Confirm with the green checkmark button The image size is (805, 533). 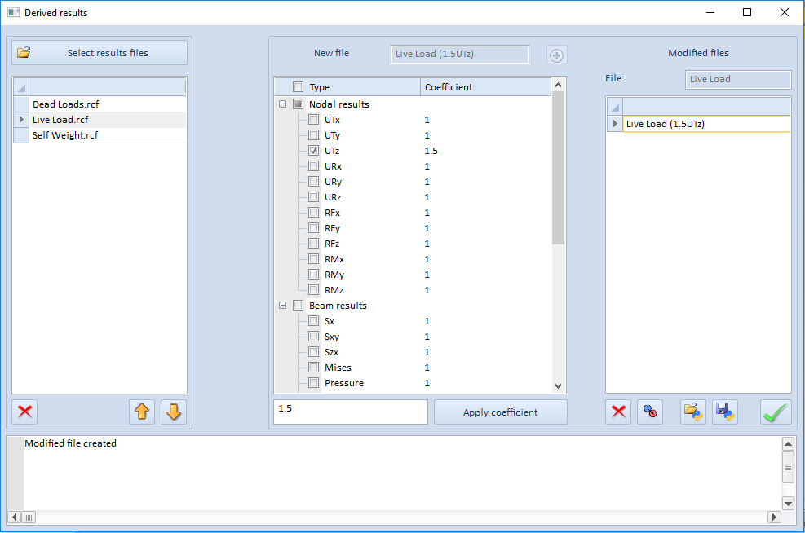pyautogui.click(x=776, y=412)
